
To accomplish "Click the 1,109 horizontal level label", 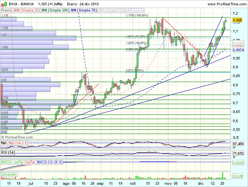I will click(x=5, y=28).
